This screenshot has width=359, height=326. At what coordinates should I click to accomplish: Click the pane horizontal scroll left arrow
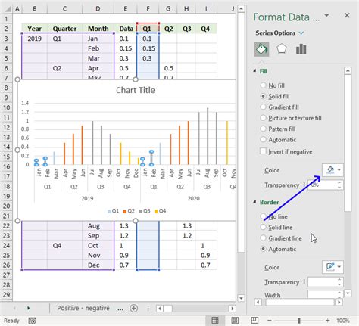[258, 302]
